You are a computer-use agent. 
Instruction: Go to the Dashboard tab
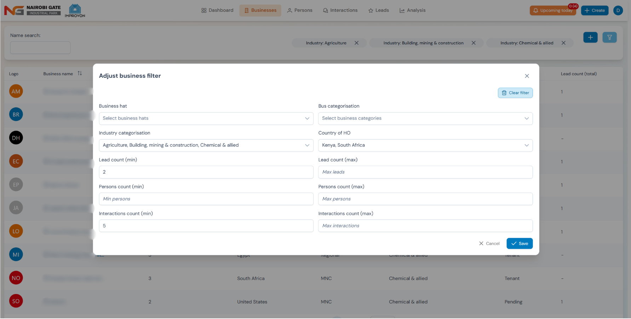217,11
